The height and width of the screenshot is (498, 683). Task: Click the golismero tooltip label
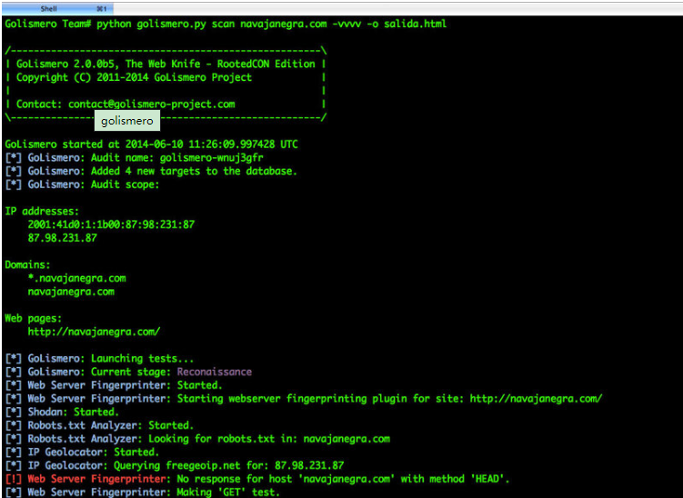(127, 120)
